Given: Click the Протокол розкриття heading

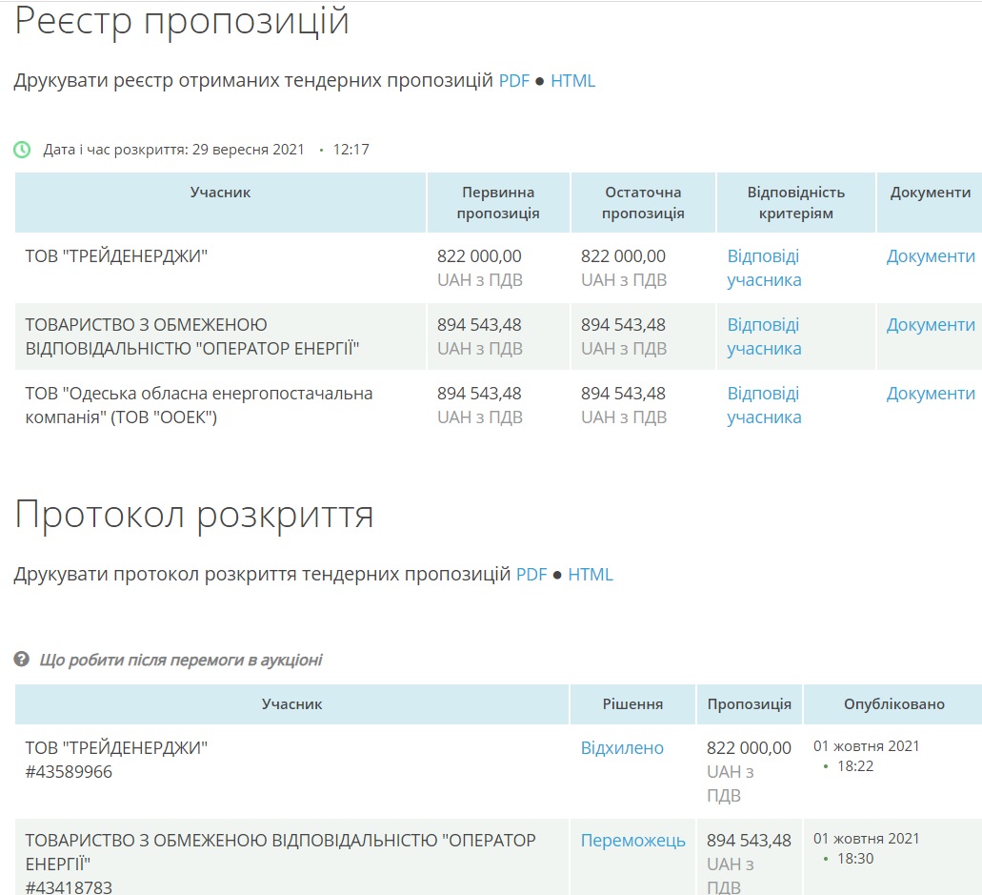Looking at the screenshot, I should tap(194, 516).
